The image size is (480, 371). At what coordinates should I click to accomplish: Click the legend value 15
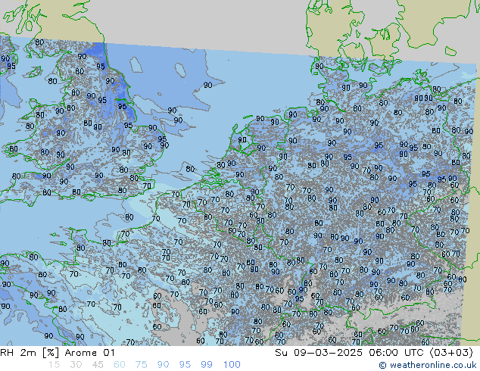(x=54, y=365)
